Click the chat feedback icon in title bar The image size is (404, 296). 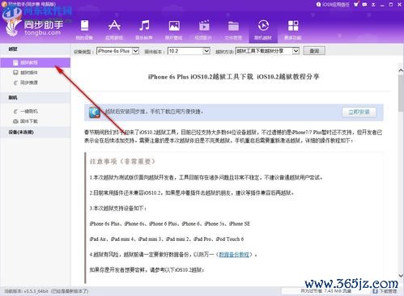364,5
